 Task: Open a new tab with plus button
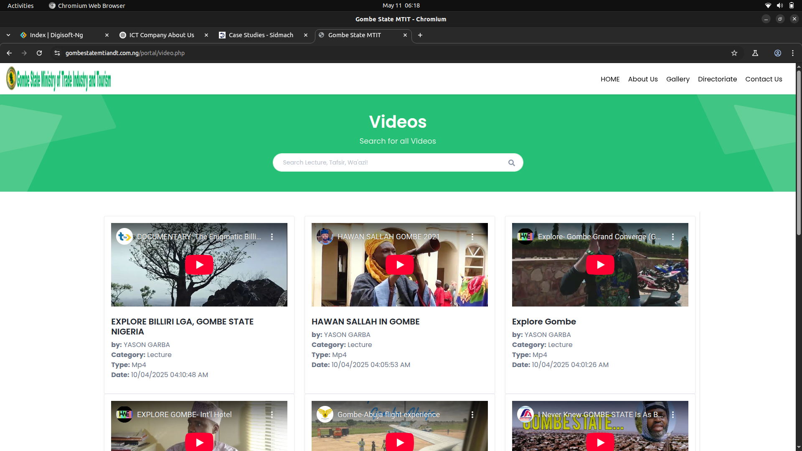tap(420, 35)
